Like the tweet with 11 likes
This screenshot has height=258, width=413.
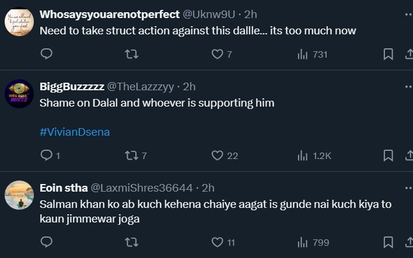(218, 242)
